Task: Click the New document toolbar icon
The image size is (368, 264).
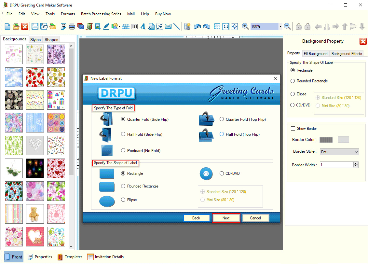Action: (x=7, y=26)
